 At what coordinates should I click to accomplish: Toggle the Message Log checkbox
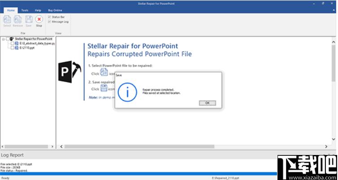click(x=49, y=21)
